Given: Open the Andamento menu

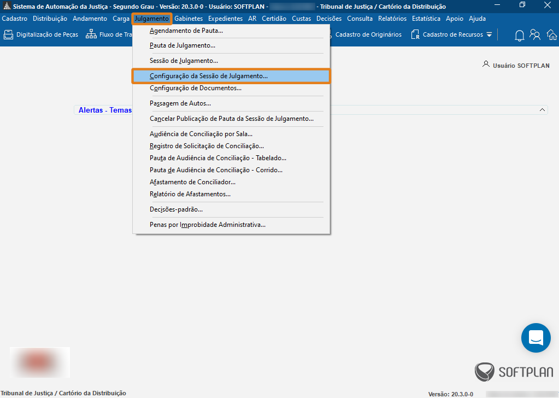Looking at the screenshot, I should coord(90,19).
